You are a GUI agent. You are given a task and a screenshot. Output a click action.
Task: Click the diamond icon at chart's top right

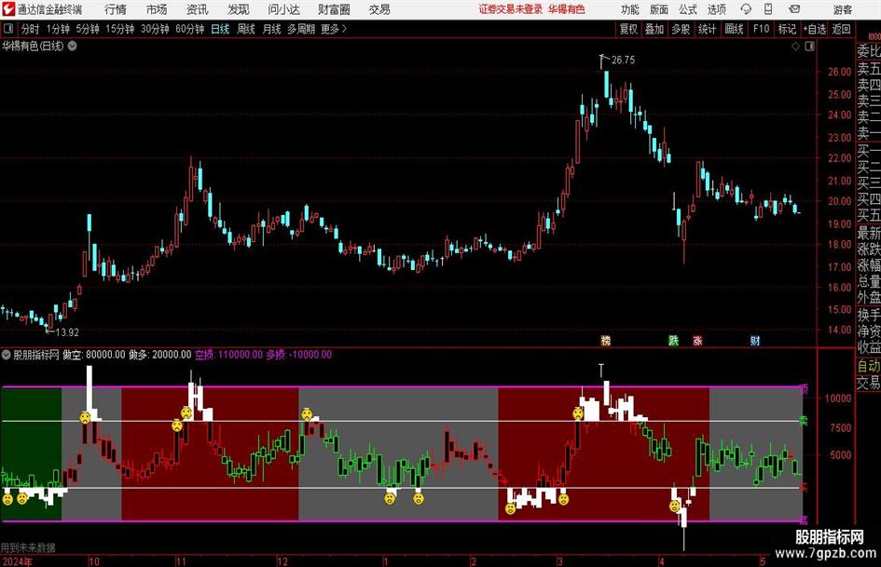click(x=795, y=47)
